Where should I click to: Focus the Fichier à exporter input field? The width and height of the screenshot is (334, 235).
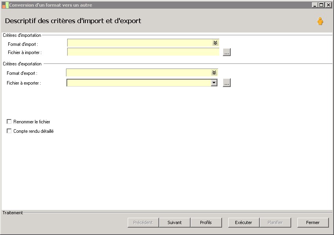coord(139,83)
